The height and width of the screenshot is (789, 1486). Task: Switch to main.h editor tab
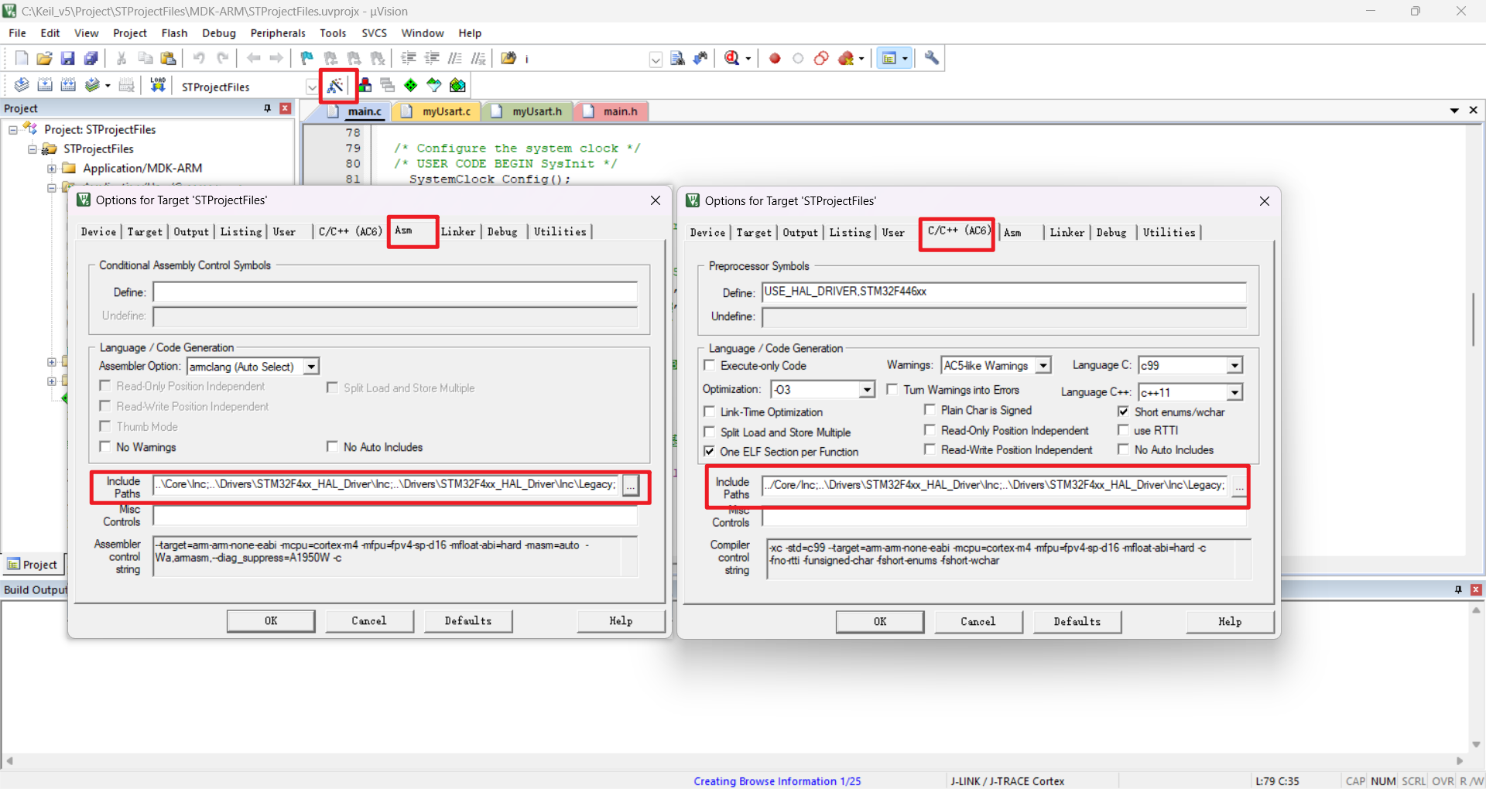612,111
